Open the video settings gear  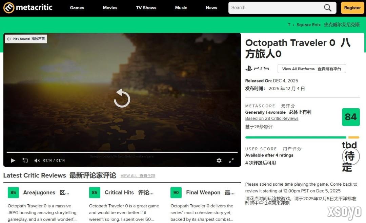coord(219,160)
